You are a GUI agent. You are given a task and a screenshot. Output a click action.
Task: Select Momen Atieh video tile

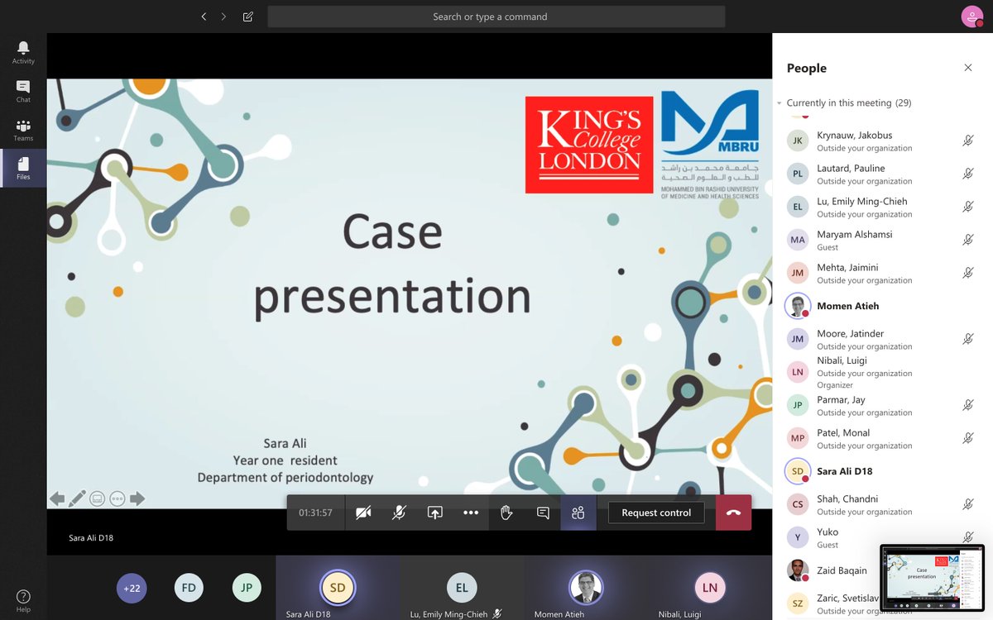coord(586,588)
